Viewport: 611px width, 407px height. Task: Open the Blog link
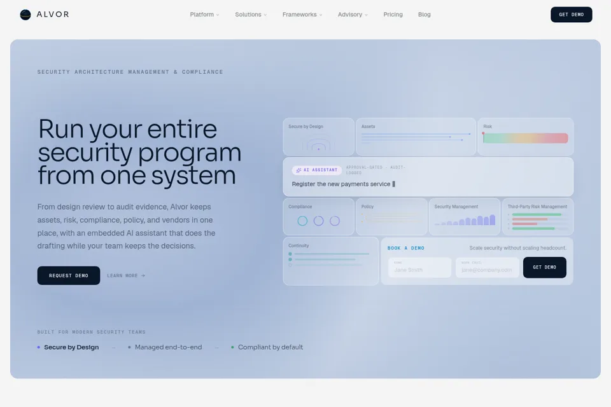[x=424, y=15]
